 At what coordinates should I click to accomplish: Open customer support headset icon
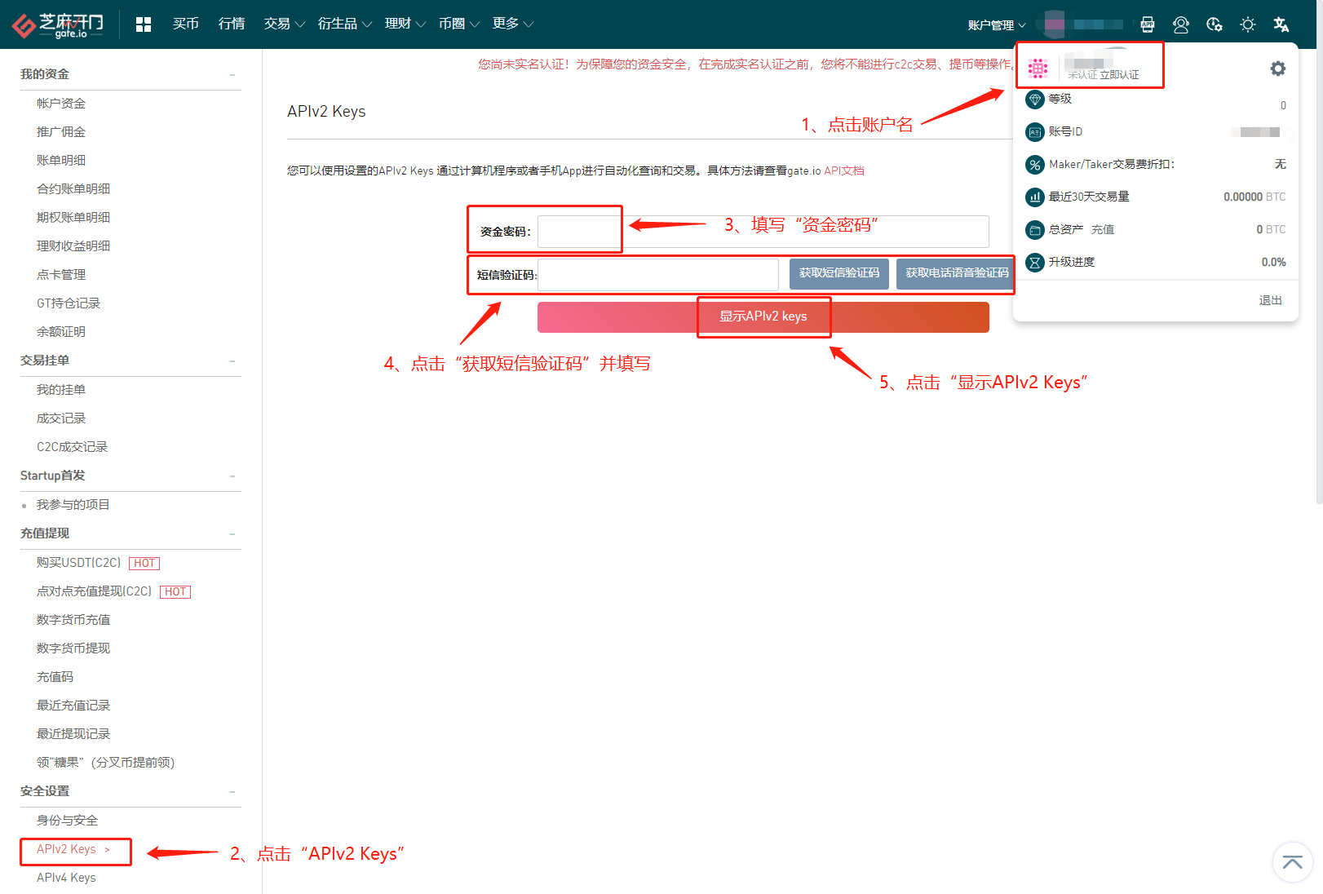[x=1180, y=24]
